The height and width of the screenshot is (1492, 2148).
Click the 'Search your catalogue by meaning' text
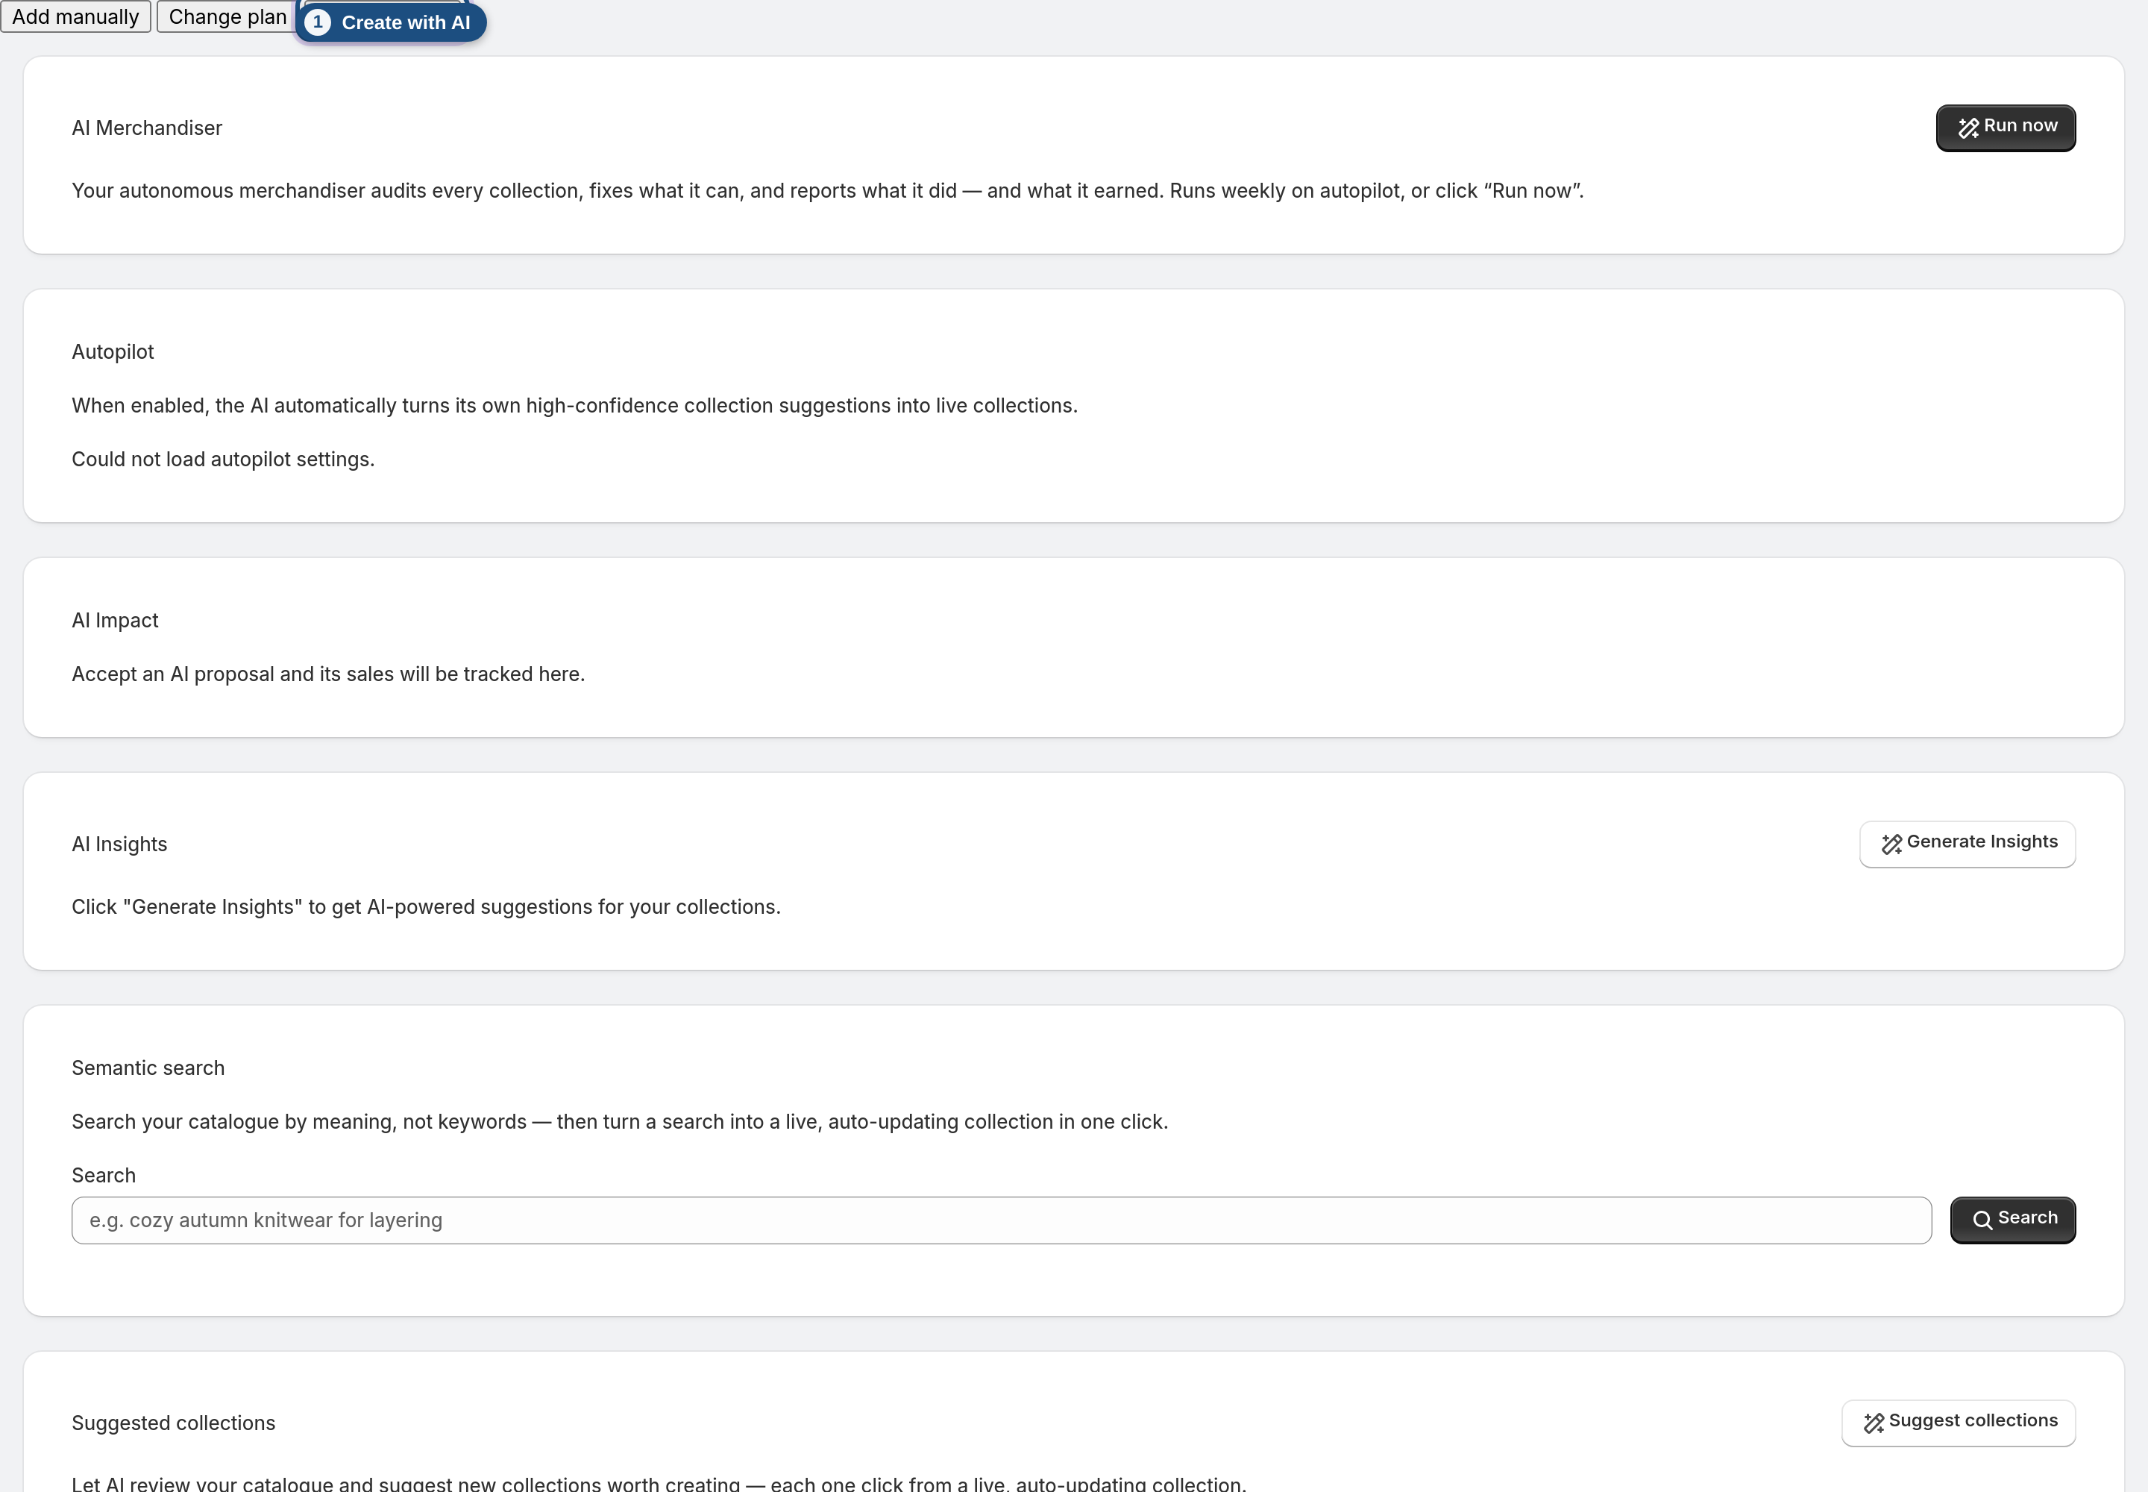click(620, 1122)
